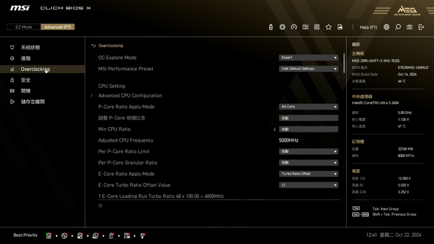The image size is (434, 244).
Task: Open the board explorer toolbar icon
Action: pos(317,27)
